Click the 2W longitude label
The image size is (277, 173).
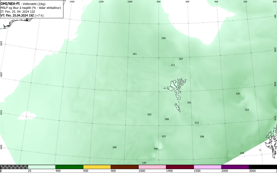245,2
